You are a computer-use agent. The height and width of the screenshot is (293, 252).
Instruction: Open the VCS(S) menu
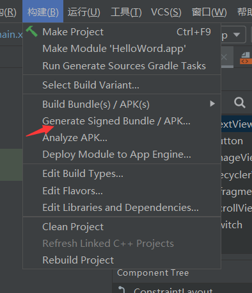pyautogui.click(x=166, y=12)
